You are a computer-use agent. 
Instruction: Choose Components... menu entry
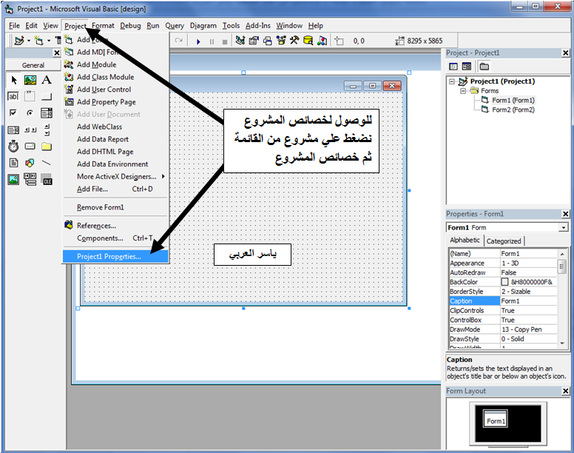pyautogui.click(x=115, y=238)
